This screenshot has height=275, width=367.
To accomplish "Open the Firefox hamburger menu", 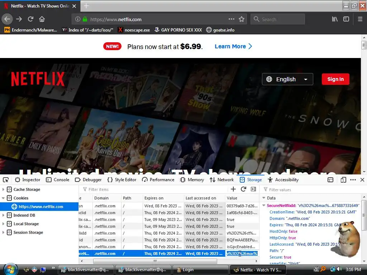I will pyautogui.click(x=360, y=19).
